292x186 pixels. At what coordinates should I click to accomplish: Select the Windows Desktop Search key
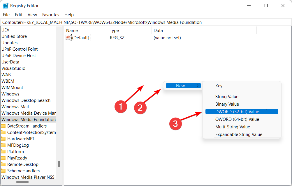click(x=26, y=100)
